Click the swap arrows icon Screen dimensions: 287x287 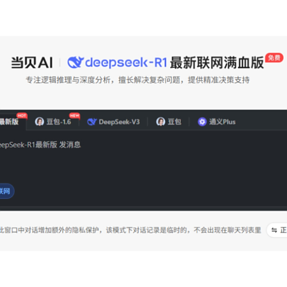[x=274, y=230]
